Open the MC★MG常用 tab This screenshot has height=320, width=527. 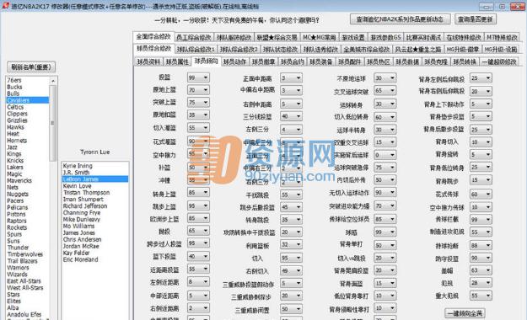pyautogui.click(x=319, y=37)
